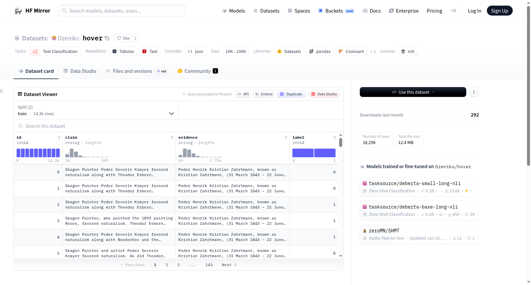Image resolution: width=531 pixels, height=285 pixels.
Task: Click the label distribution histogram
Action: (x=314, y=153)
